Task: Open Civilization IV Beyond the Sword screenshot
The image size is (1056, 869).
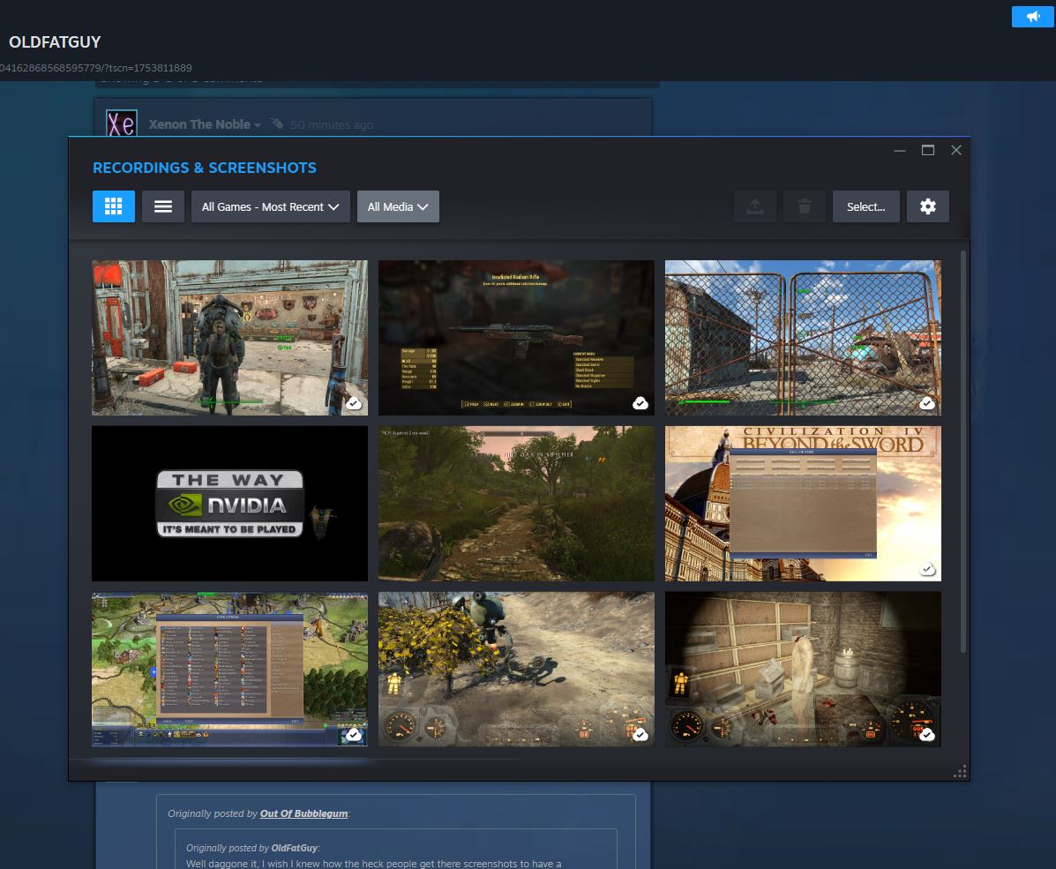Action: point(803,503)
